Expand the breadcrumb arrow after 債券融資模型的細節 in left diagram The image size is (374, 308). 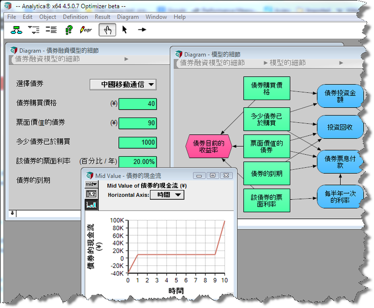coord(126,59)
